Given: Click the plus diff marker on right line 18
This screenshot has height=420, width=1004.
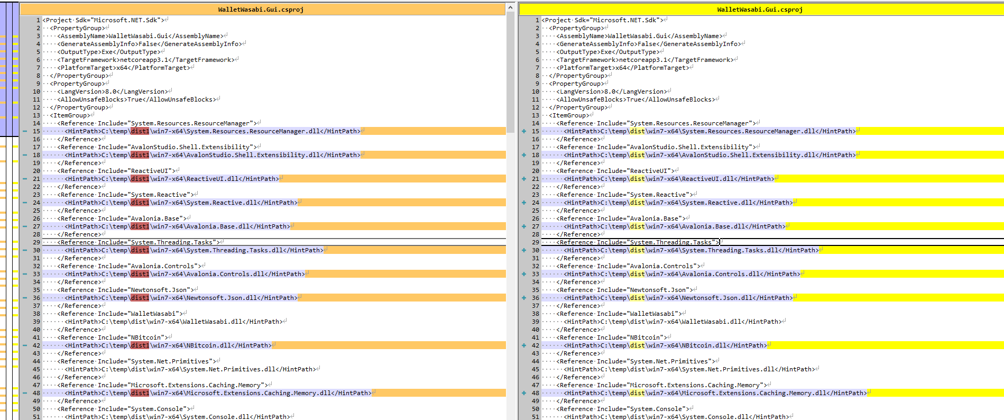Looking at the screenshot, I should pyautogui.click(x=524, y=155).
